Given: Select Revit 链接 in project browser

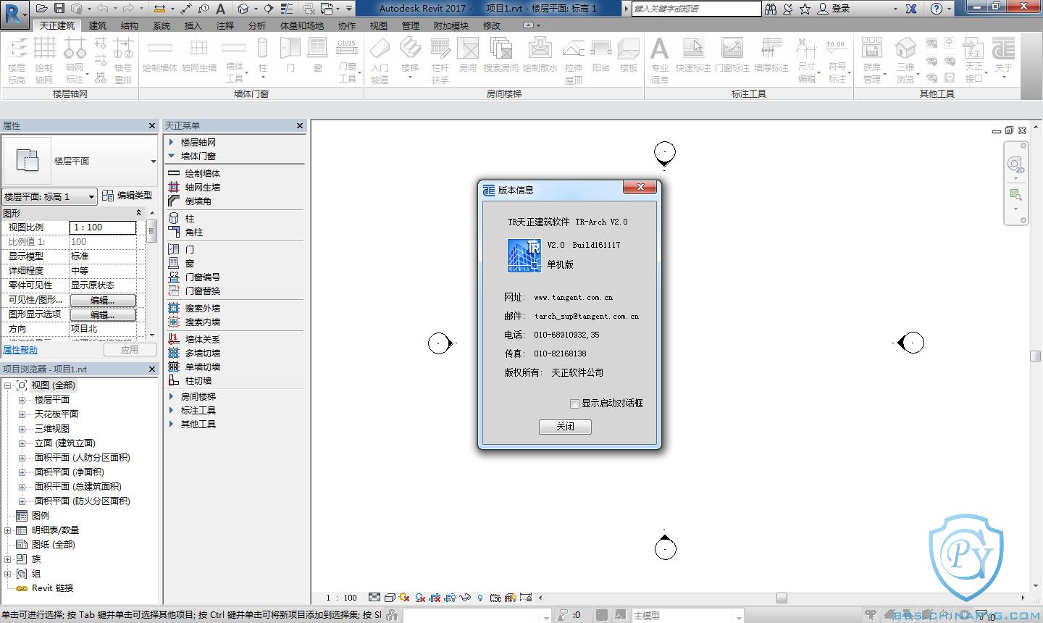Looking at the screenshot, I should point(52,588).
